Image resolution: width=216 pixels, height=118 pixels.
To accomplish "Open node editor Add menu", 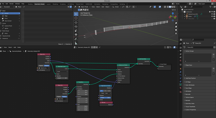I will [x=15, y=47].
